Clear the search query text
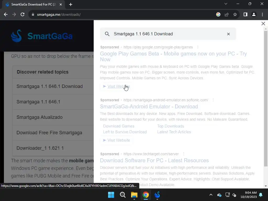 coord(228,34)
